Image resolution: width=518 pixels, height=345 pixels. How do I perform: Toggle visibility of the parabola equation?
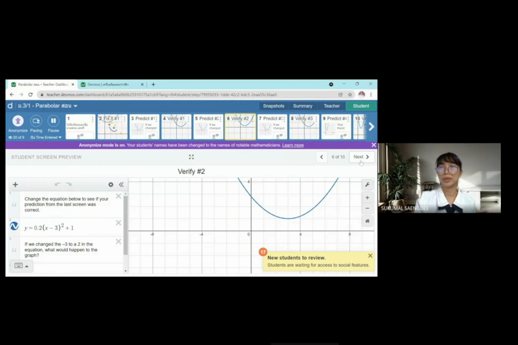pos(14,226)
